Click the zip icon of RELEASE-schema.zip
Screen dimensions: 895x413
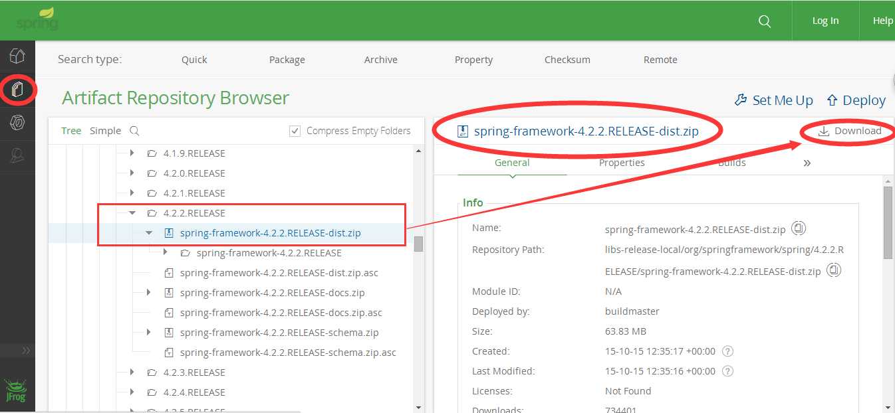pos(168,333)
